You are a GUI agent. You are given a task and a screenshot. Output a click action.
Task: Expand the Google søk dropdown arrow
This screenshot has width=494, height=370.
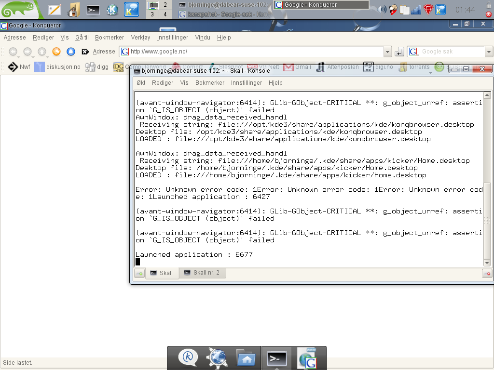pyautogui.click(x=489, y=52)
